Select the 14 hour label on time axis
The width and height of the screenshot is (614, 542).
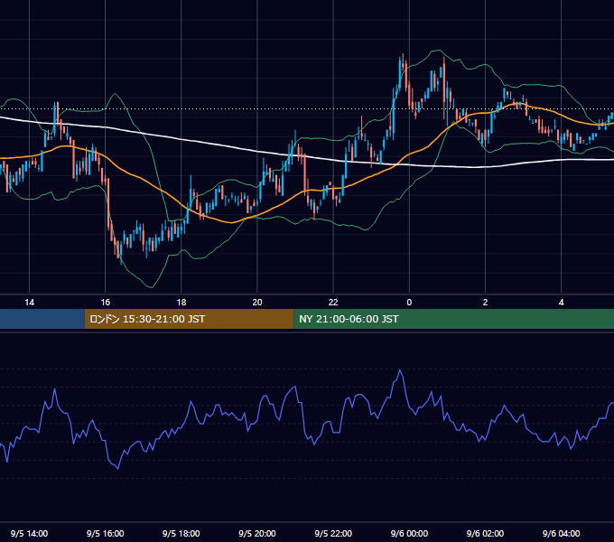(30, 303)
